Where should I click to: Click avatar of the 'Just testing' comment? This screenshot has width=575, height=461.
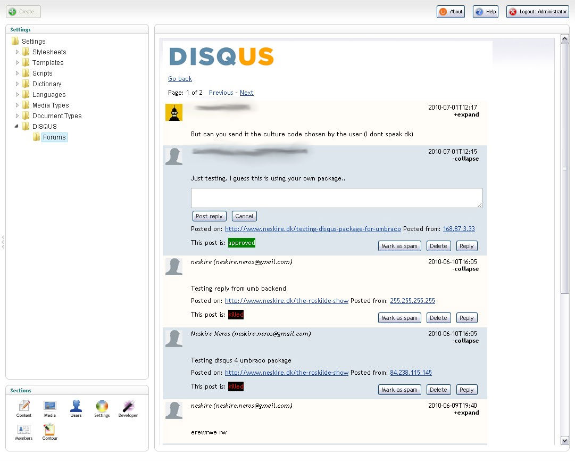coord(174,157)
